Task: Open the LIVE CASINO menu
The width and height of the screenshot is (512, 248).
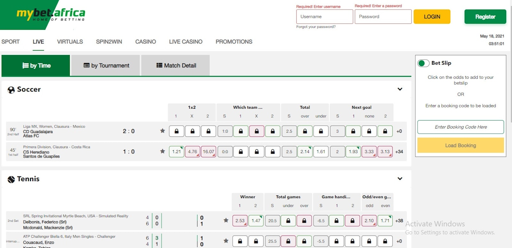Action: [186, 42]
